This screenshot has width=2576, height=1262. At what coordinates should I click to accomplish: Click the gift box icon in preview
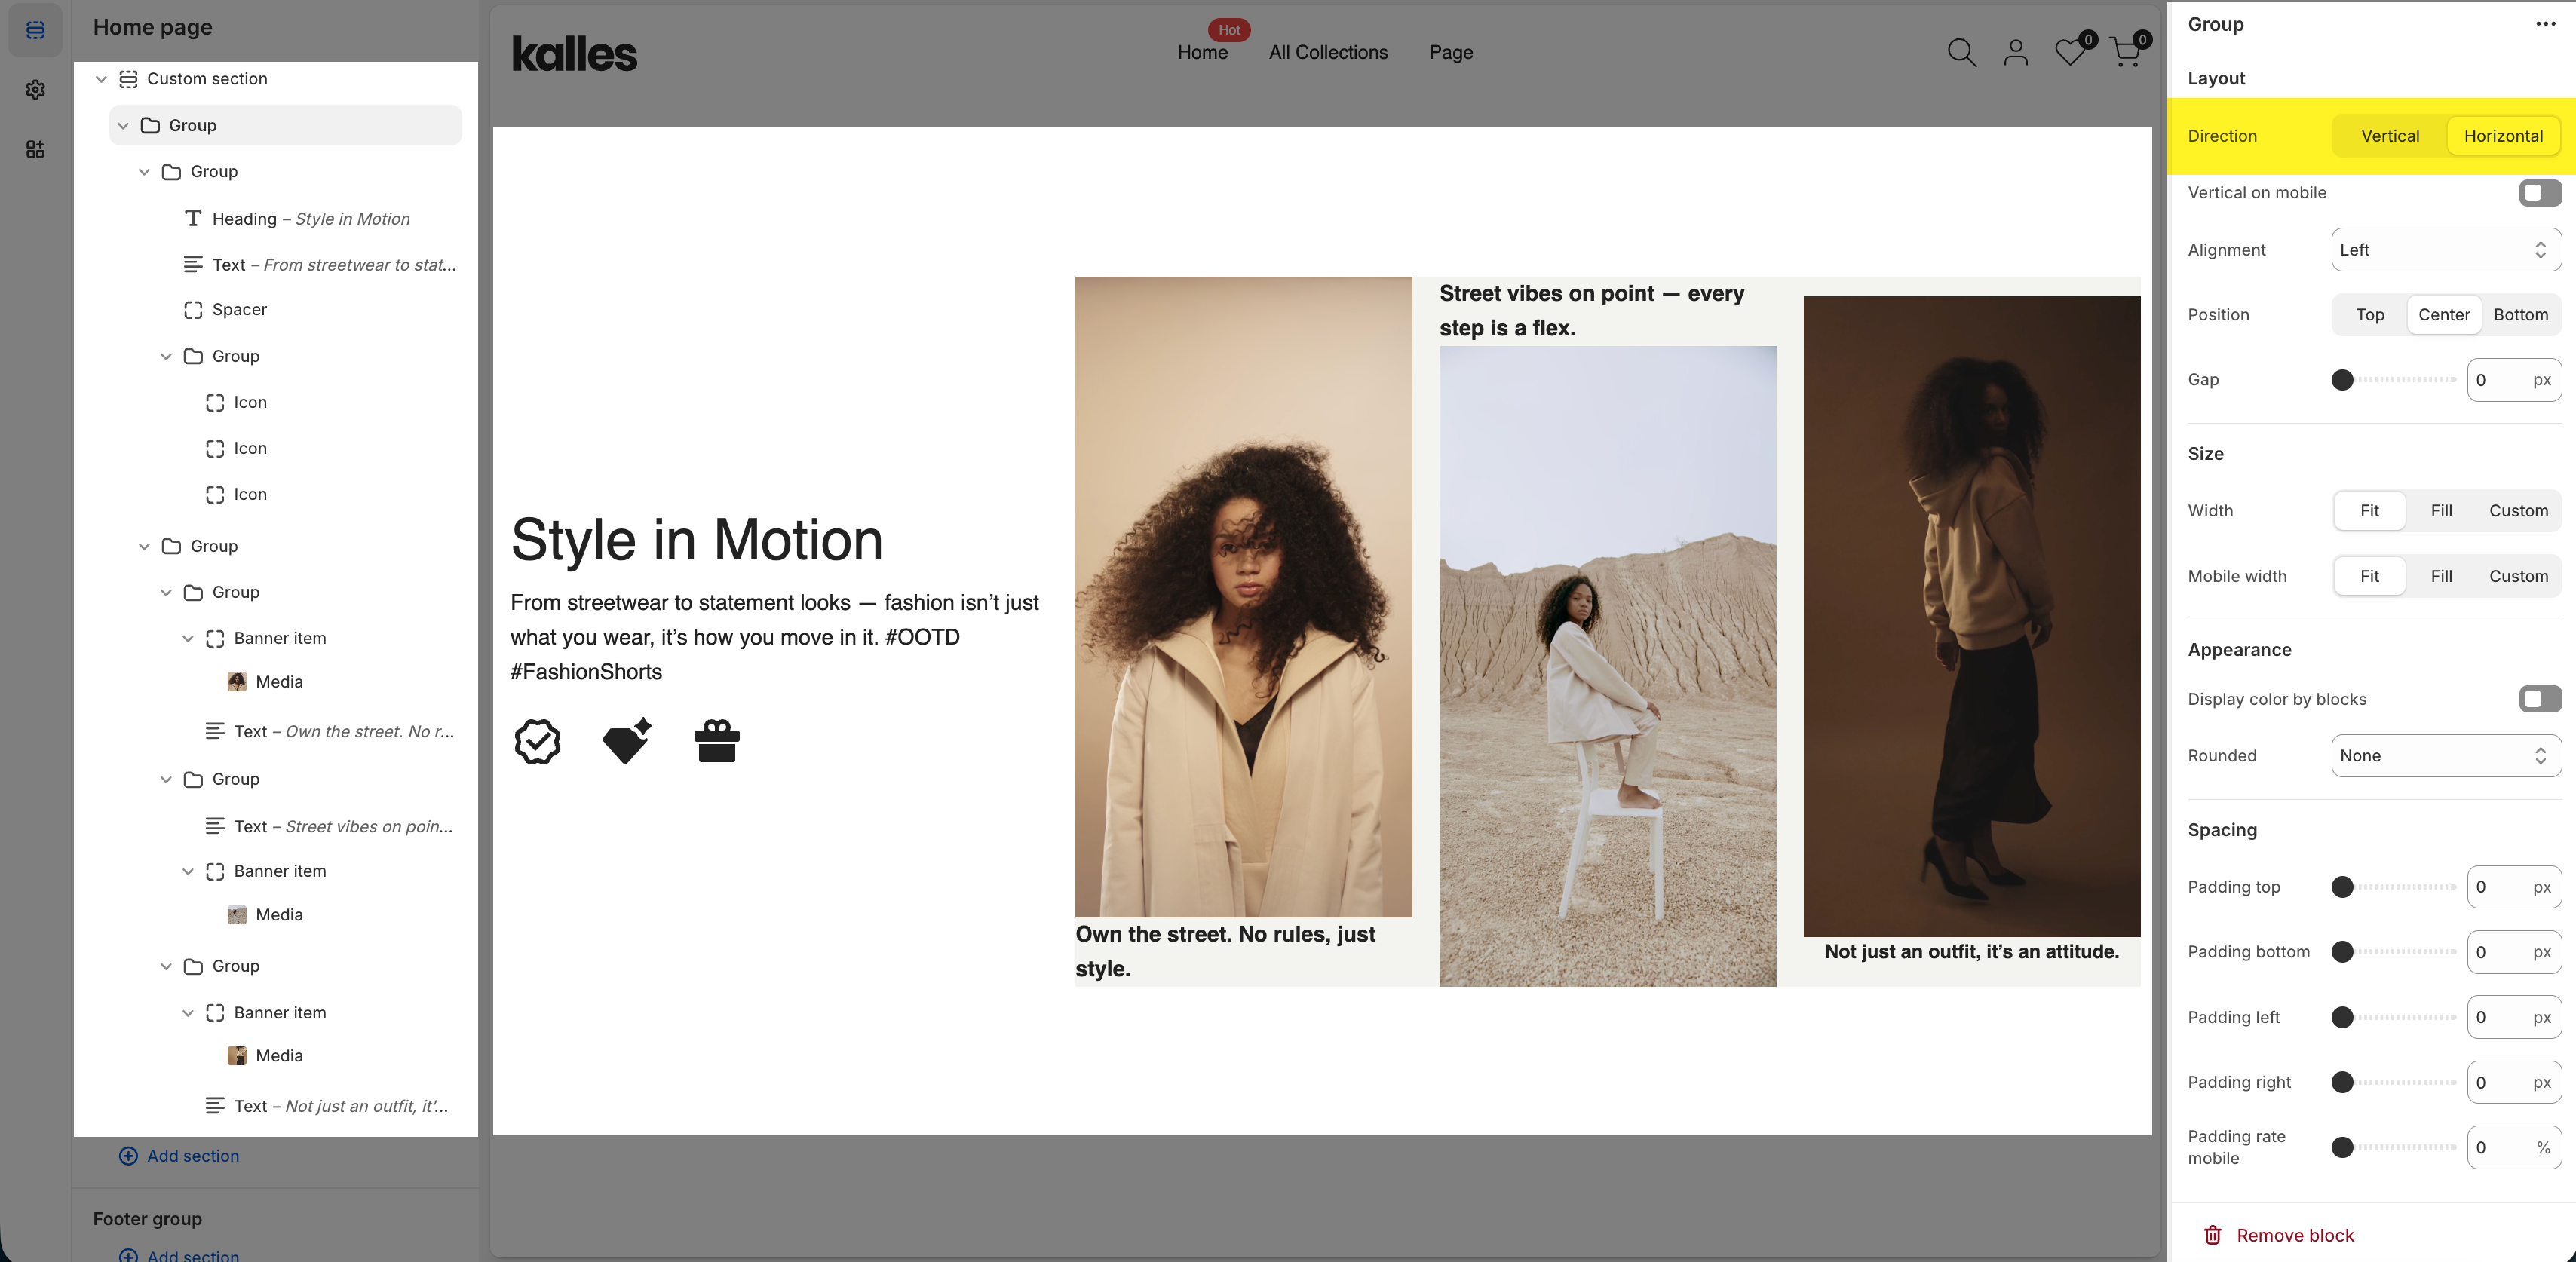pyautogui.click(x=716, y=741)
